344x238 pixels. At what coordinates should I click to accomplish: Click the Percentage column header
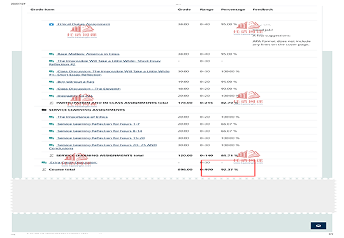(233, 10)
